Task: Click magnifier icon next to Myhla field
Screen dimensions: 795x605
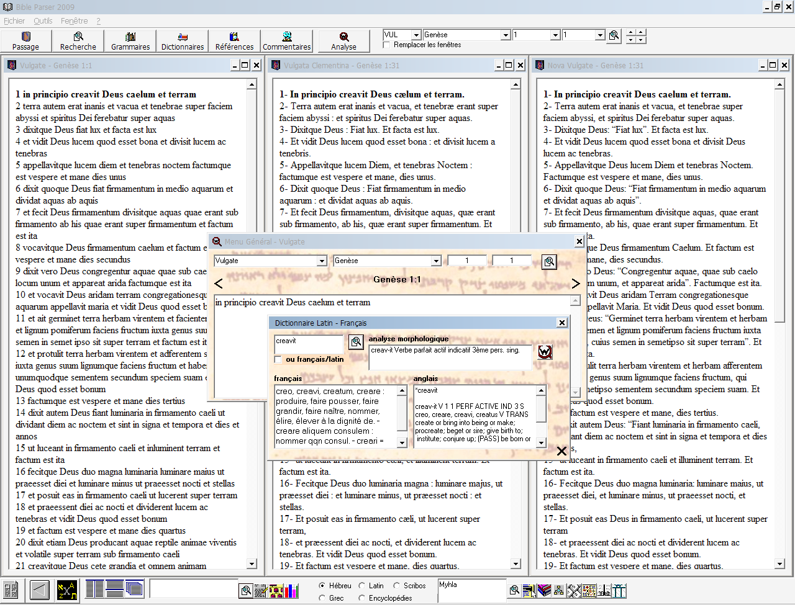Action: (514, 590)
